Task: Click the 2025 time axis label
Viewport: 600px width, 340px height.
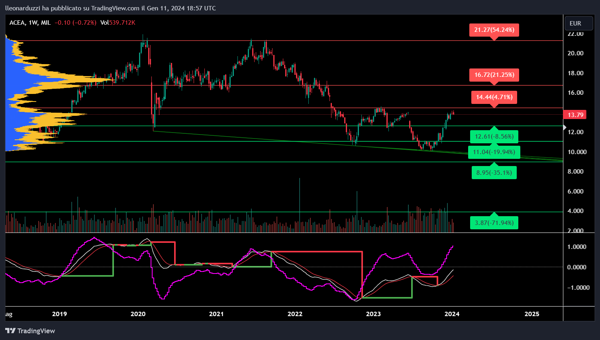Action: 532,314
